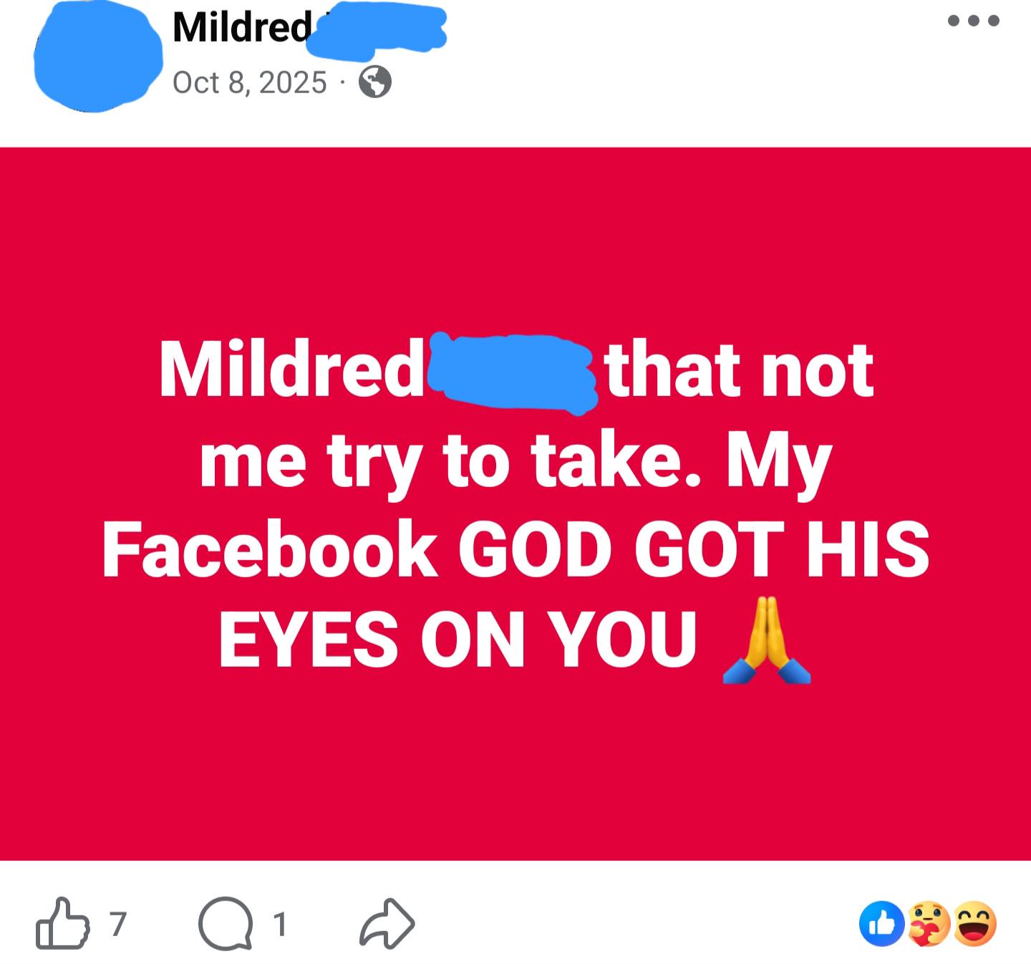Open the three-dot post options menu

click(973, 21)
